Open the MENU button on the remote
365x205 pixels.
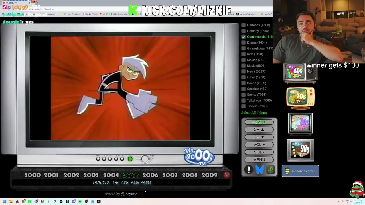(x=259, y=160)
